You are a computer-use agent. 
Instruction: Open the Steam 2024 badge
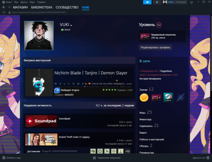[x=168, y=97]
